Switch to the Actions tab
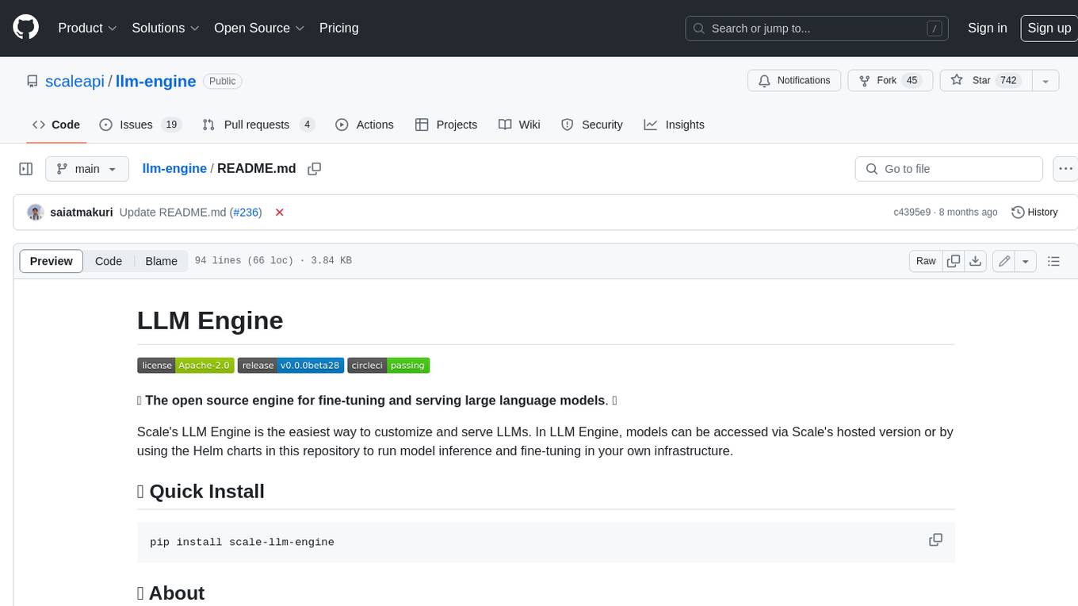1078x606 pixels. point(365,125)
